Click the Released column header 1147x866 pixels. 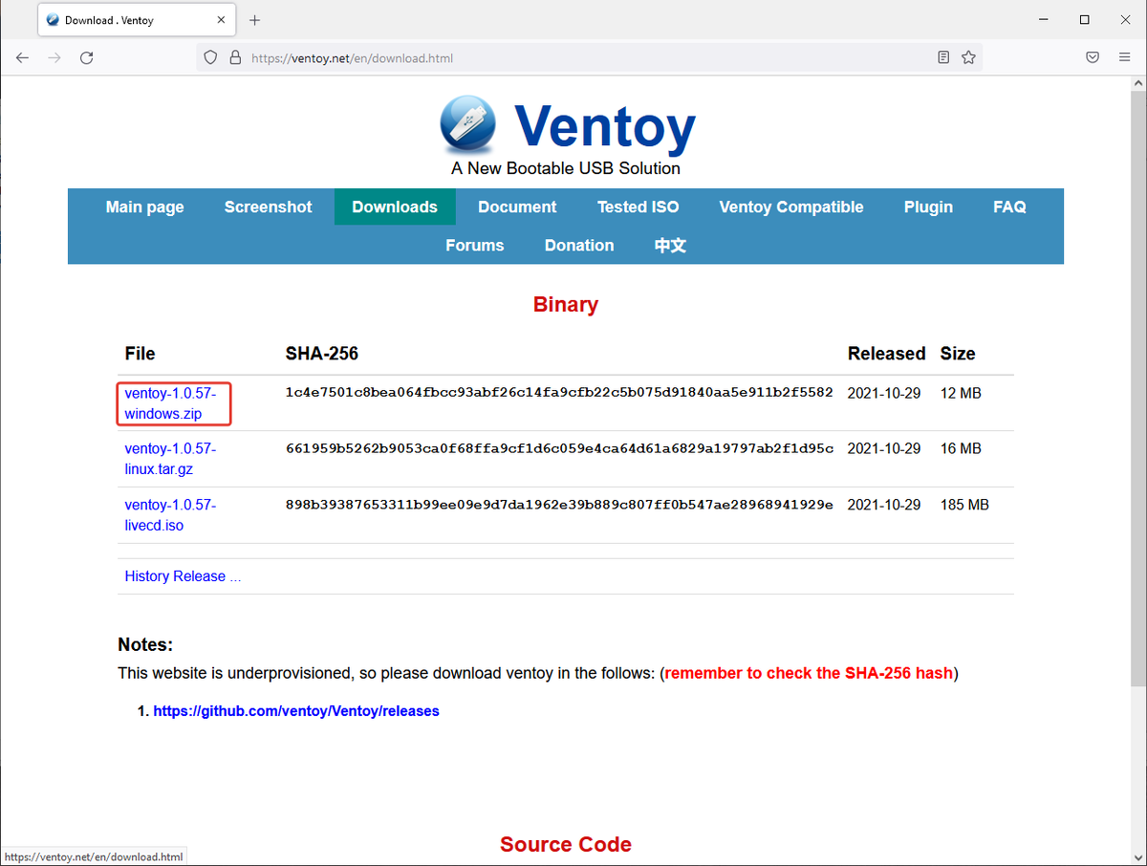(887, 354)
